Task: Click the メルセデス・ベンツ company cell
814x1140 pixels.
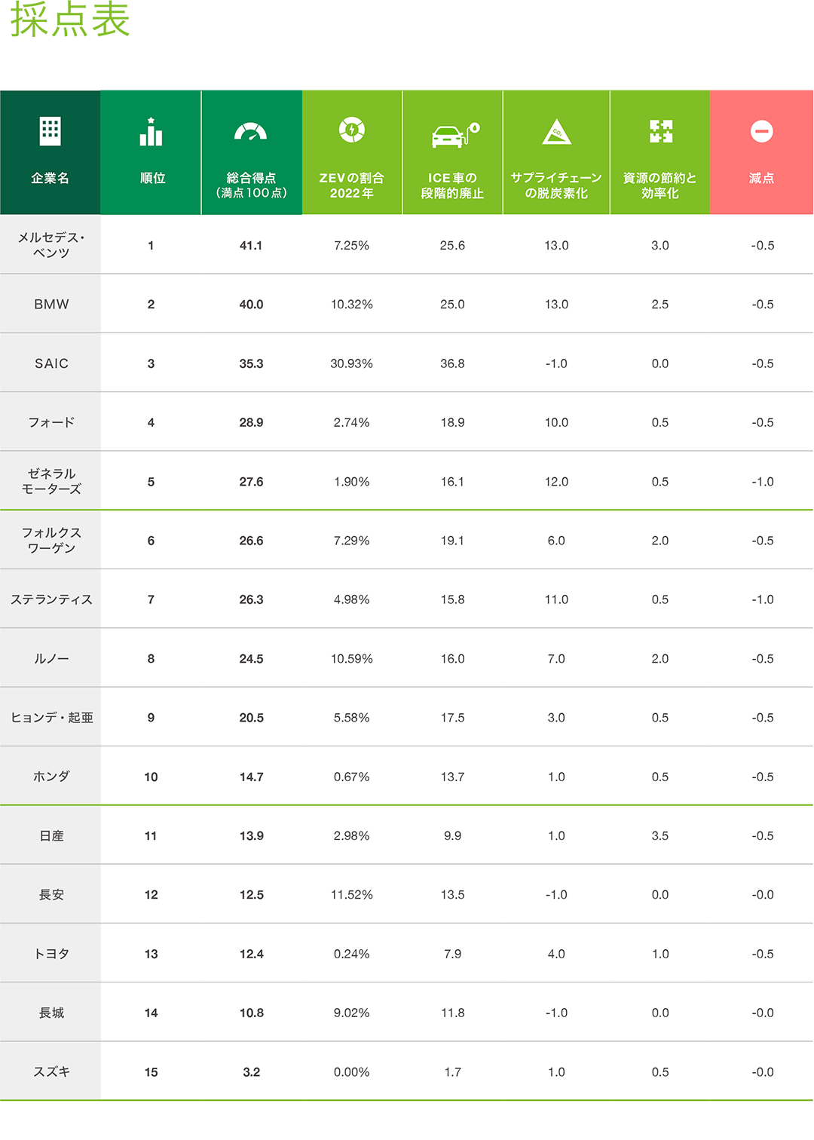Action: (51, 245)
